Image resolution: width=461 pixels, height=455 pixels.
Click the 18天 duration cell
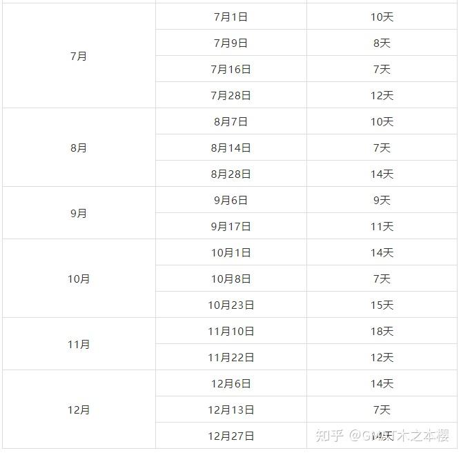382,331
